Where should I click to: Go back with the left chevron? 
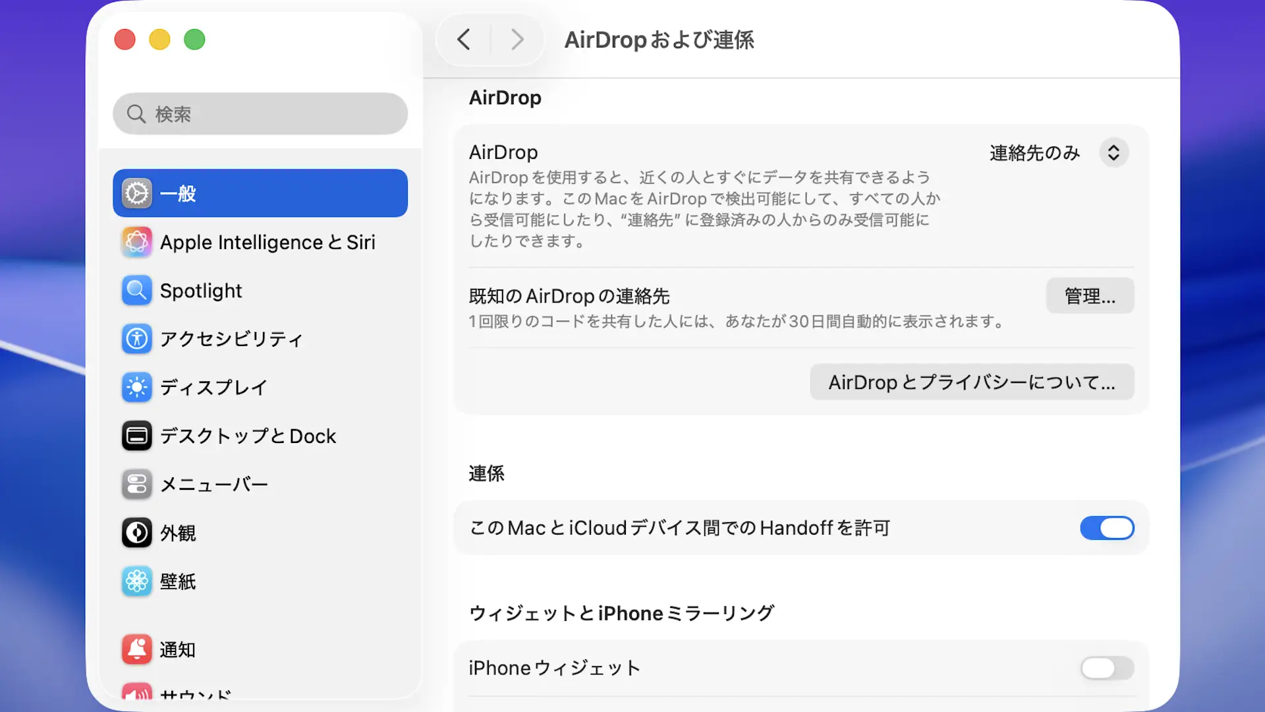click(464, 40)
